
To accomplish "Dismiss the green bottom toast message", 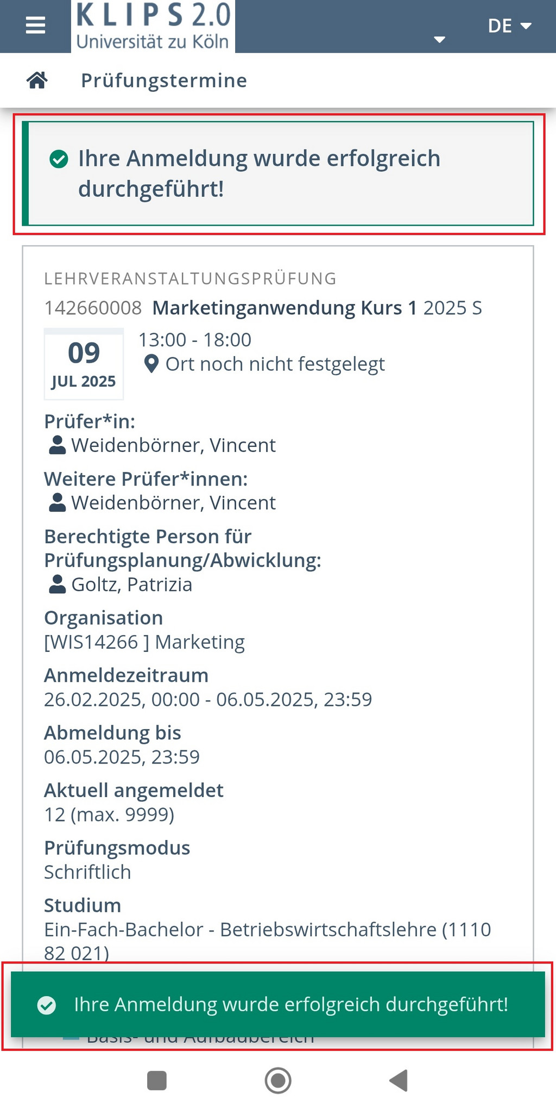I will [278, 1005].
